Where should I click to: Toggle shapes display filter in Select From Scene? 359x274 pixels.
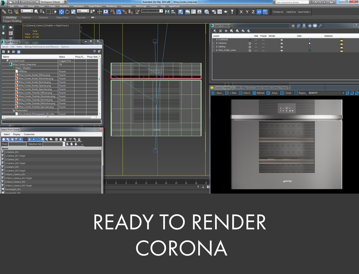pyautogui.click(x=8, y=139)
